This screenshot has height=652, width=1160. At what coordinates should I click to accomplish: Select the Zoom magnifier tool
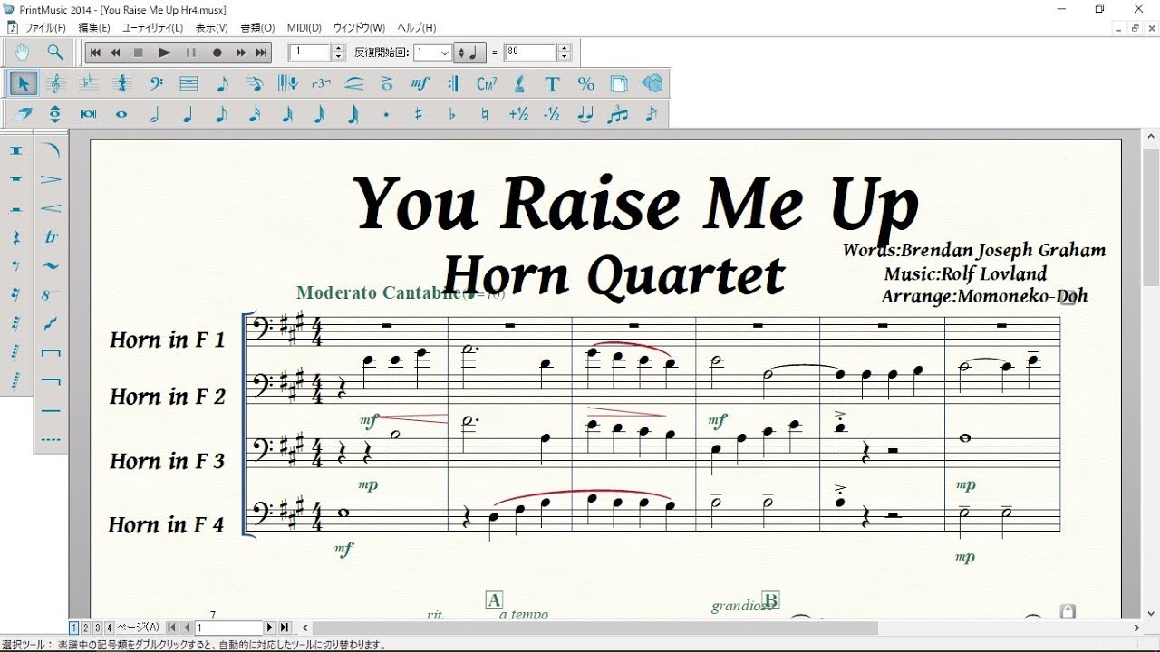pyautogui.click(x=55, y=53)
